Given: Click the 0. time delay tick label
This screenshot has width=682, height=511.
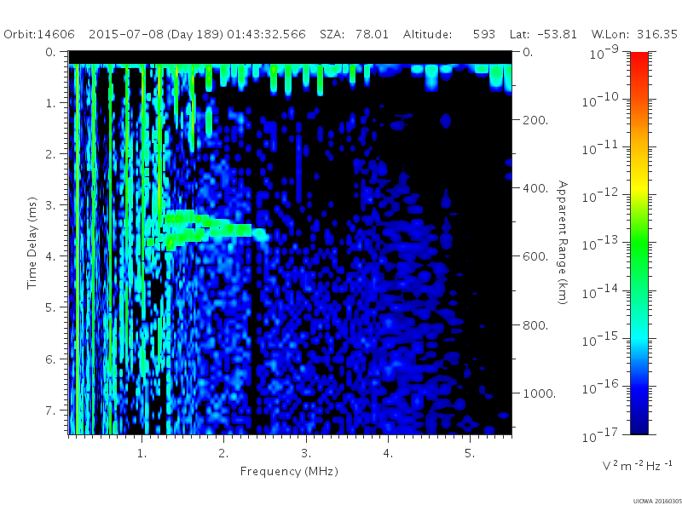Looking at the screenshot, I should click(51, 52).
